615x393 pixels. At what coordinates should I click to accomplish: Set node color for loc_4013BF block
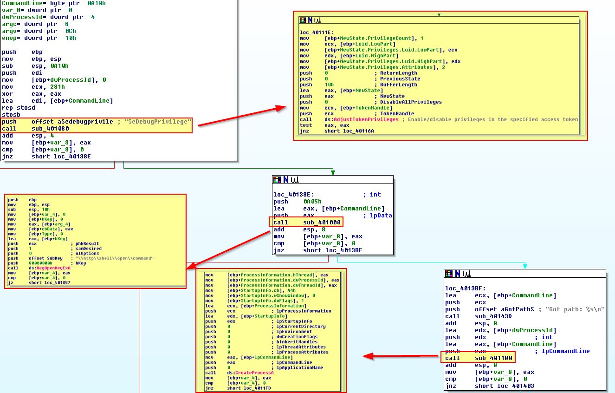click(x=448, y=274)
